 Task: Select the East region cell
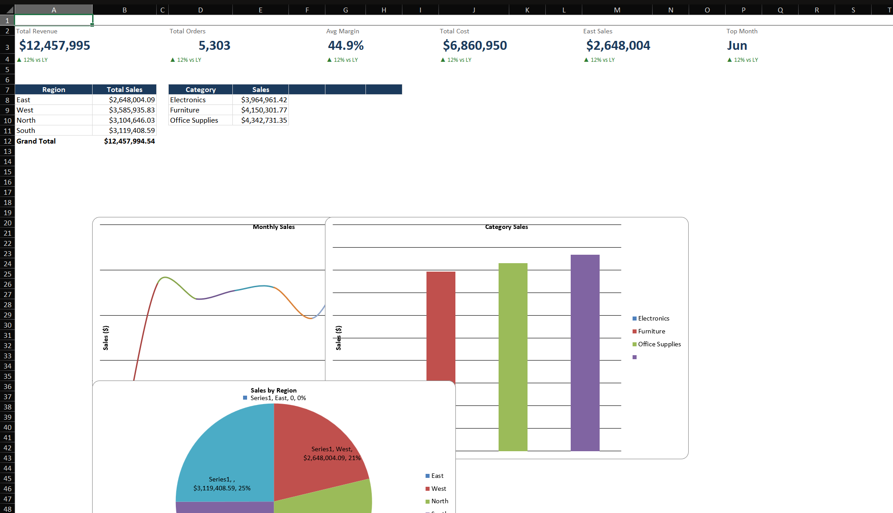click(54, 100)
